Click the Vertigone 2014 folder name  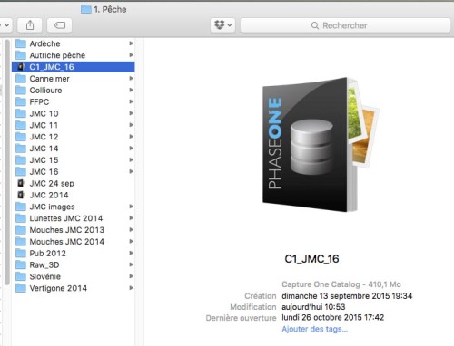58,288
